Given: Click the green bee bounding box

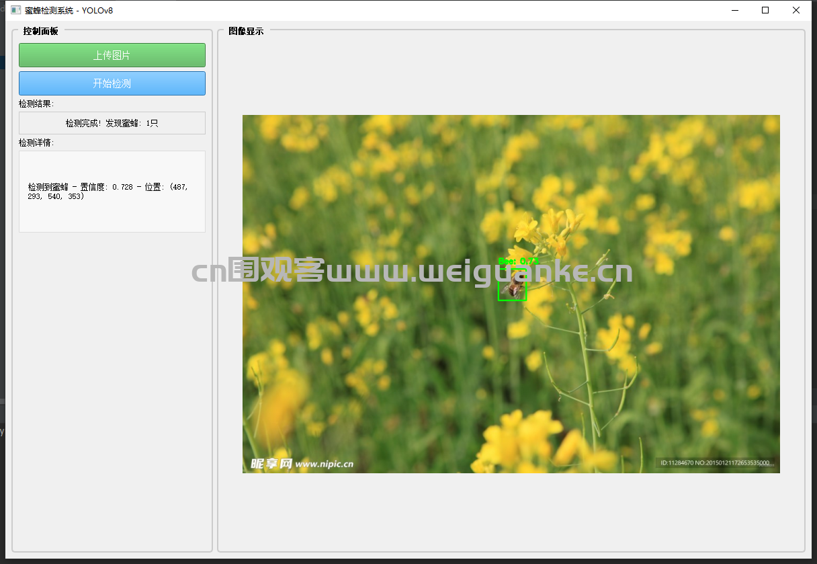Looking at the screenshot, I should point(513,290).
